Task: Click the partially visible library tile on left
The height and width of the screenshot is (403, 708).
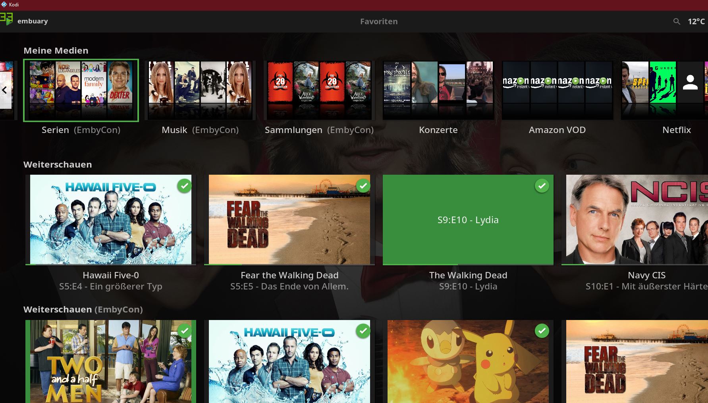Action: click(x=8, y=90)
